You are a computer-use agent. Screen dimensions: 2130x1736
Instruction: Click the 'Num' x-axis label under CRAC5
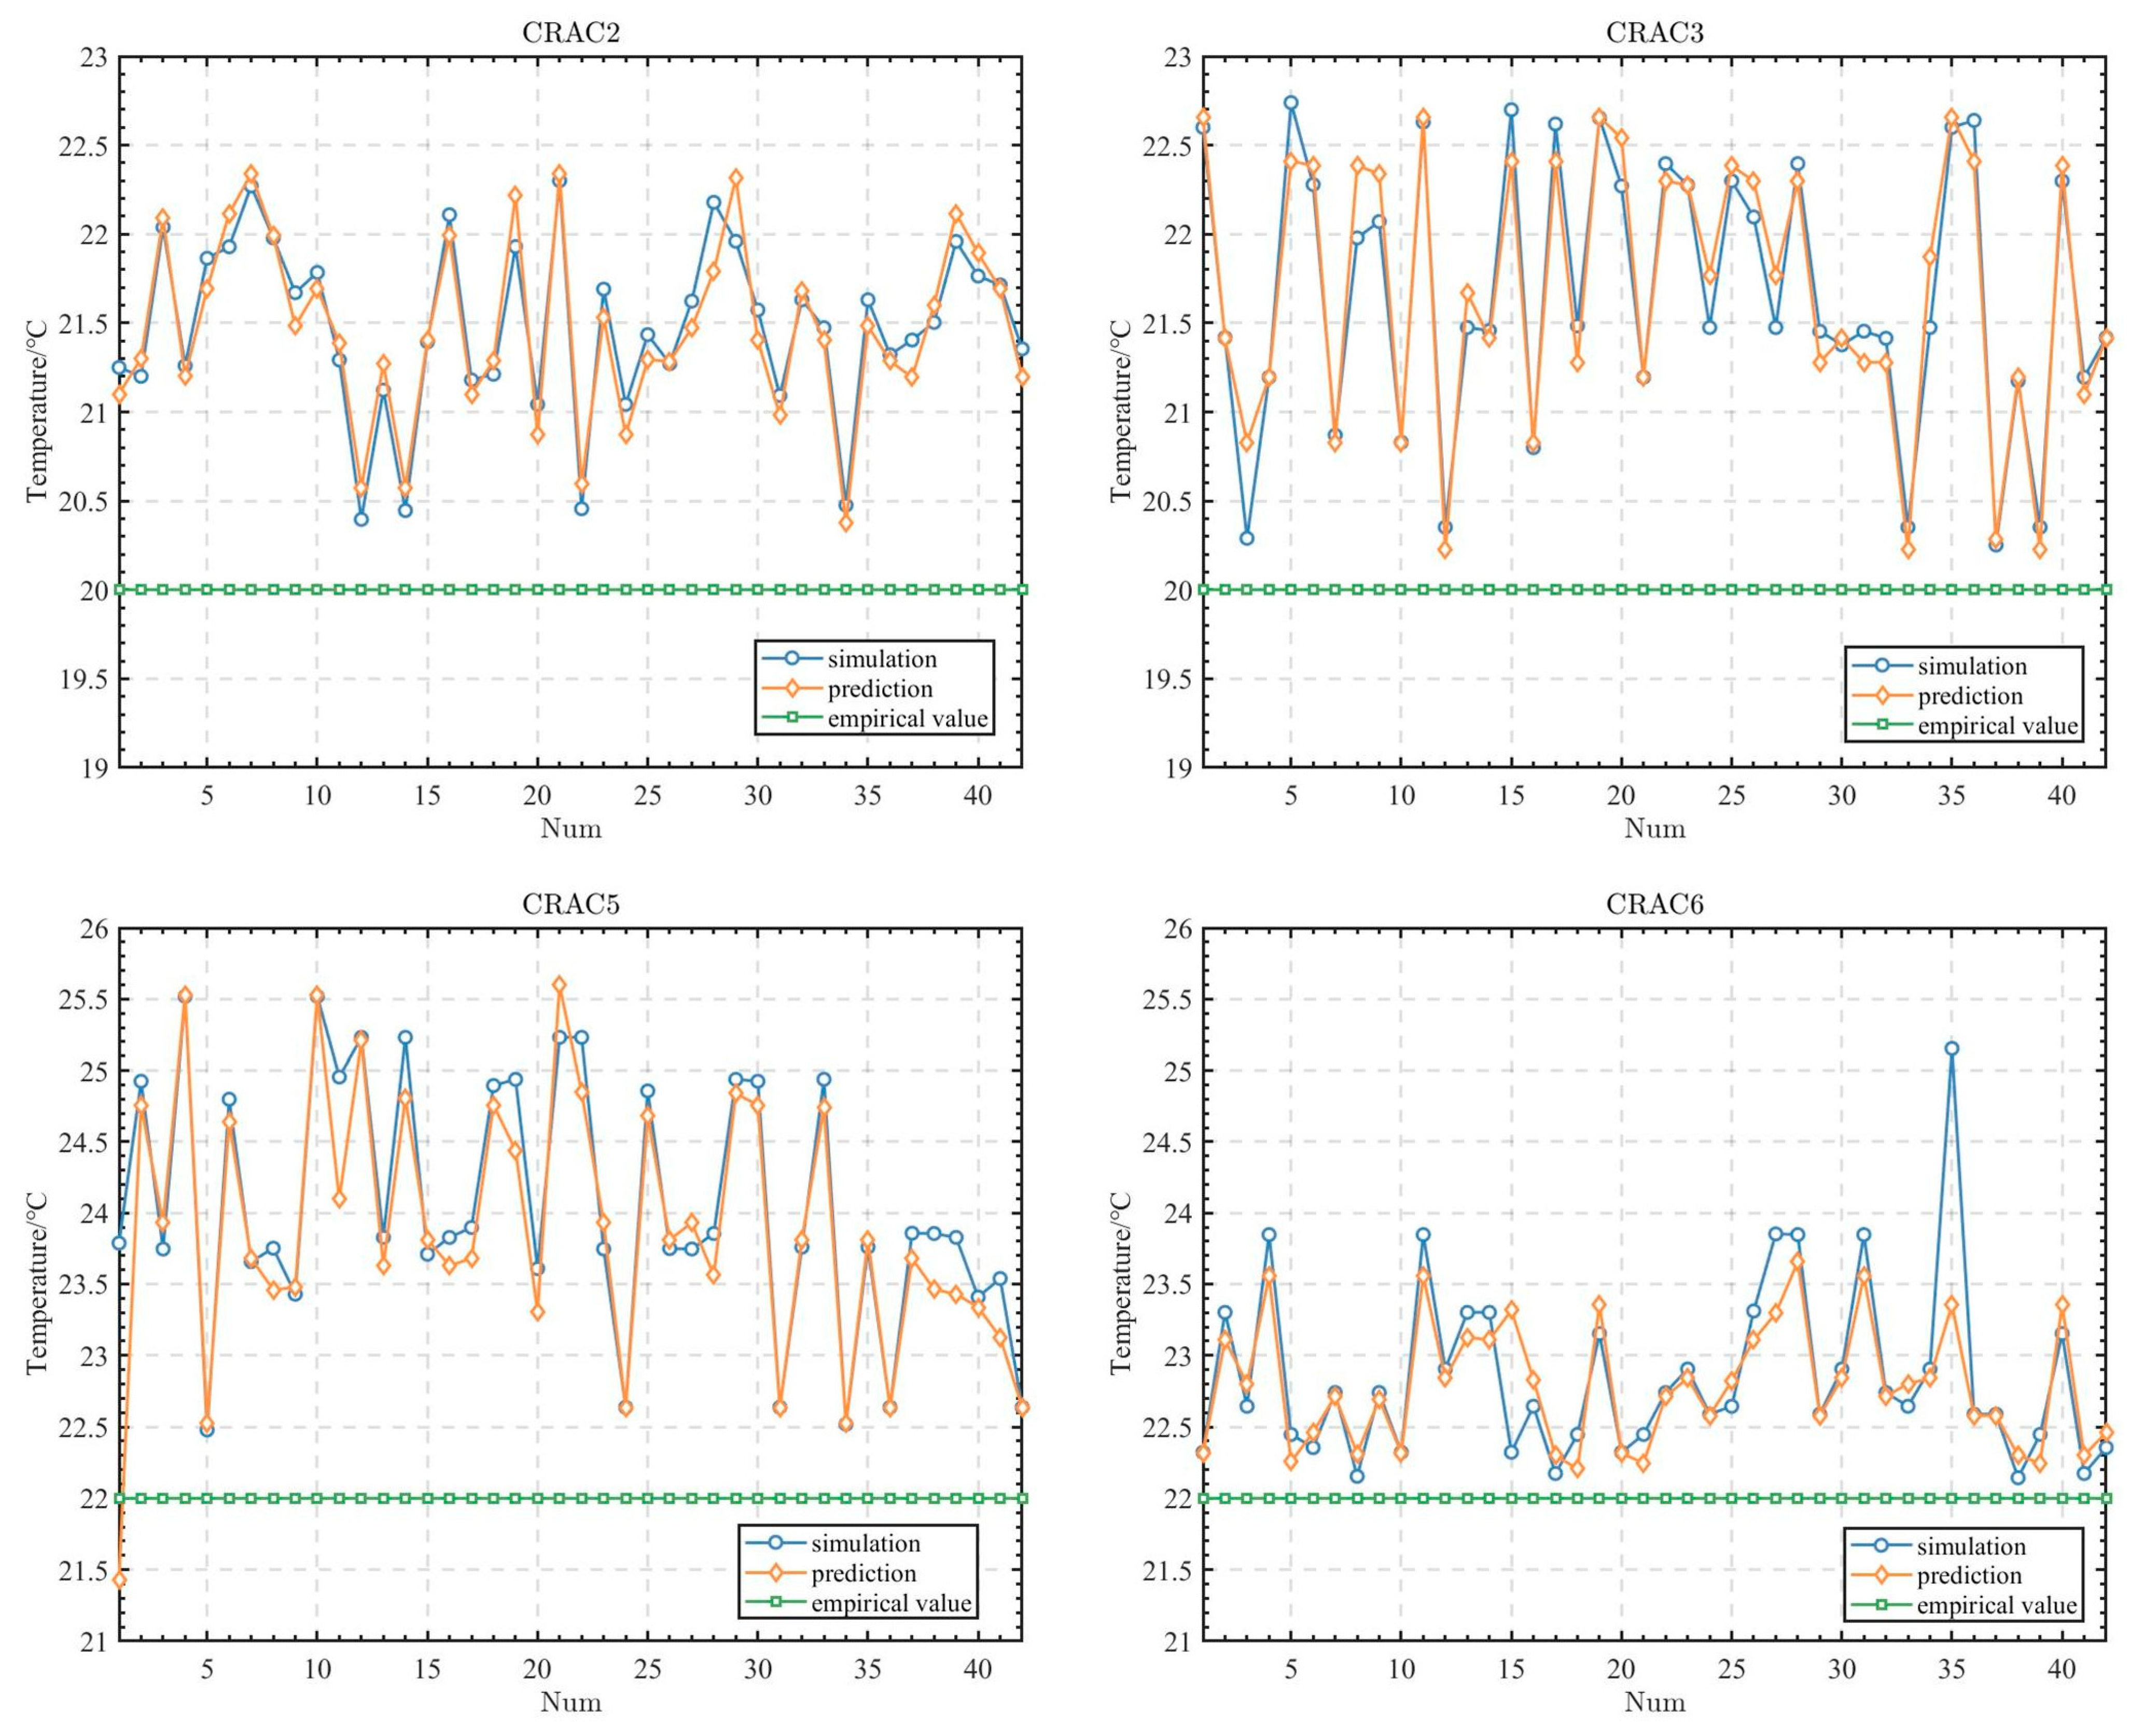point(570,1702)
